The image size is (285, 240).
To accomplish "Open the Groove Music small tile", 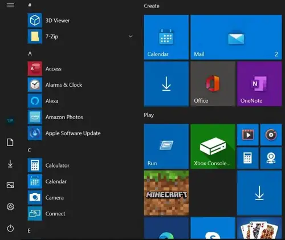I will (271, 135).
